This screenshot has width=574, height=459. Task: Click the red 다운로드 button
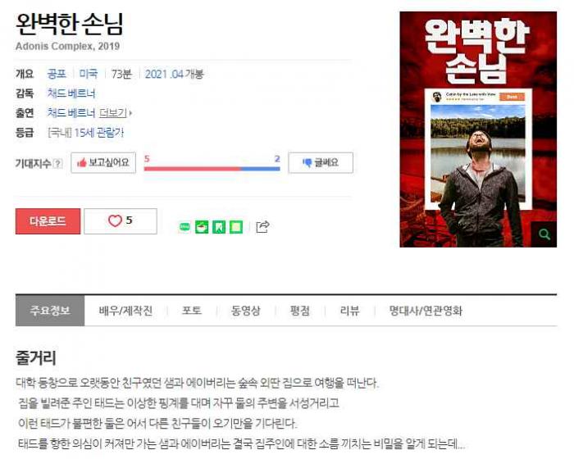48,221
